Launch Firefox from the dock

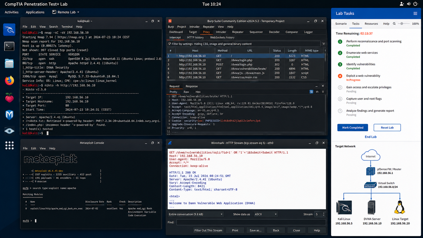9,80
